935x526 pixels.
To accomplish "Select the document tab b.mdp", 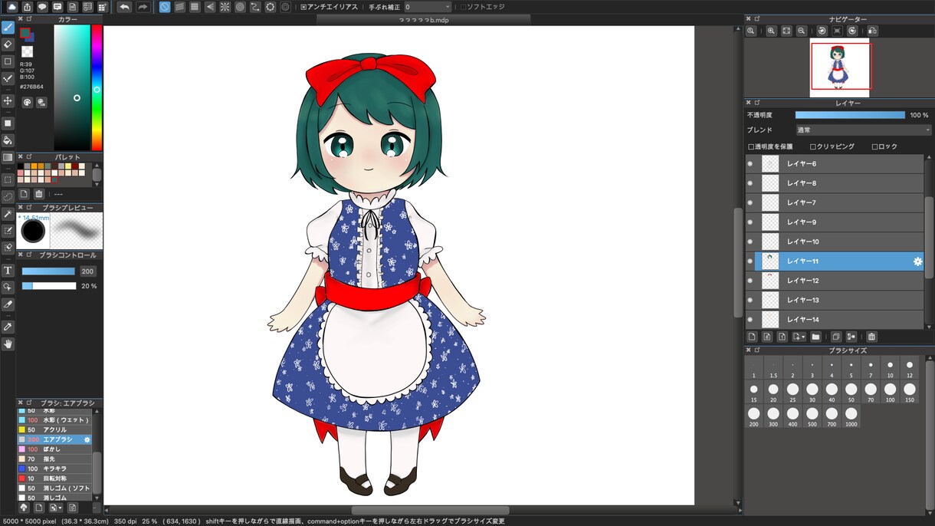I will [424, 20].
